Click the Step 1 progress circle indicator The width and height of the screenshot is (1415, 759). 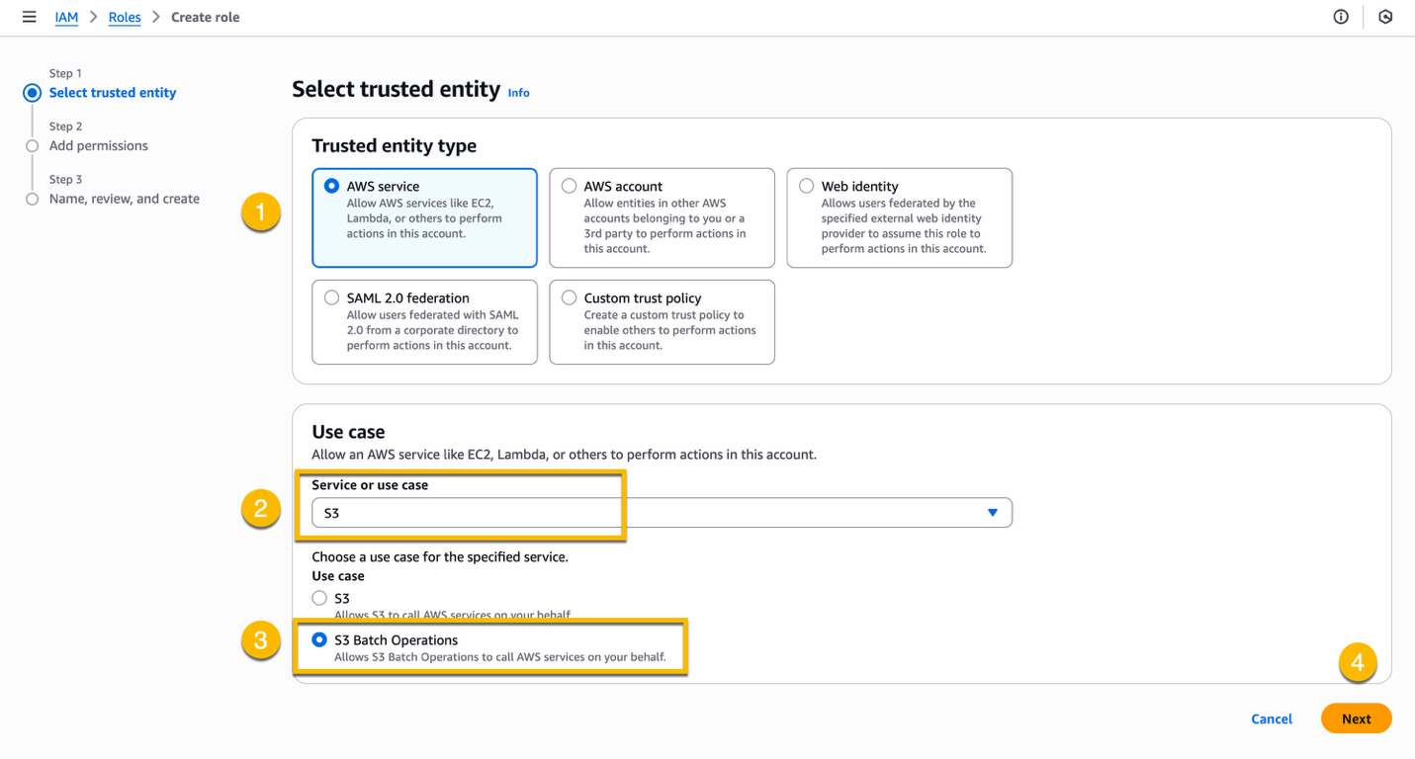(31, 92)
